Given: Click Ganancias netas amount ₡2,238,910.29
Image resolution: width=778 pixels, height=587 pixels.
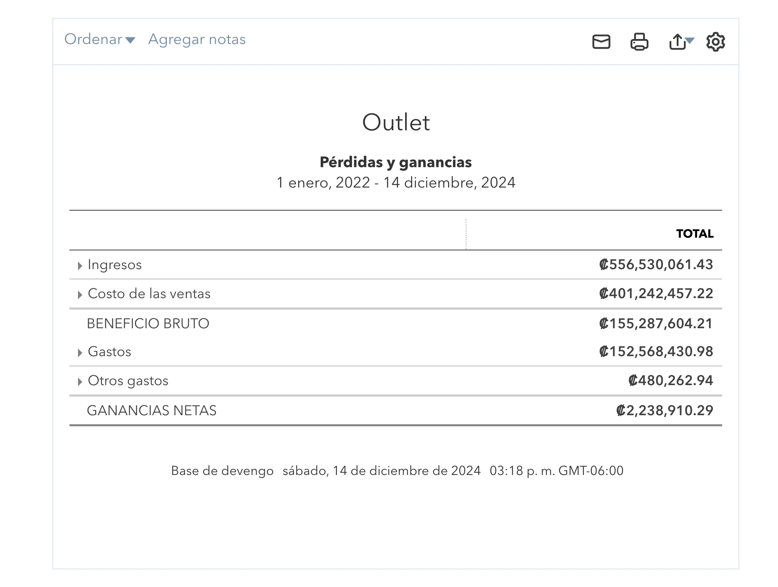Looking at the screenshot, I should coord(665,411).
